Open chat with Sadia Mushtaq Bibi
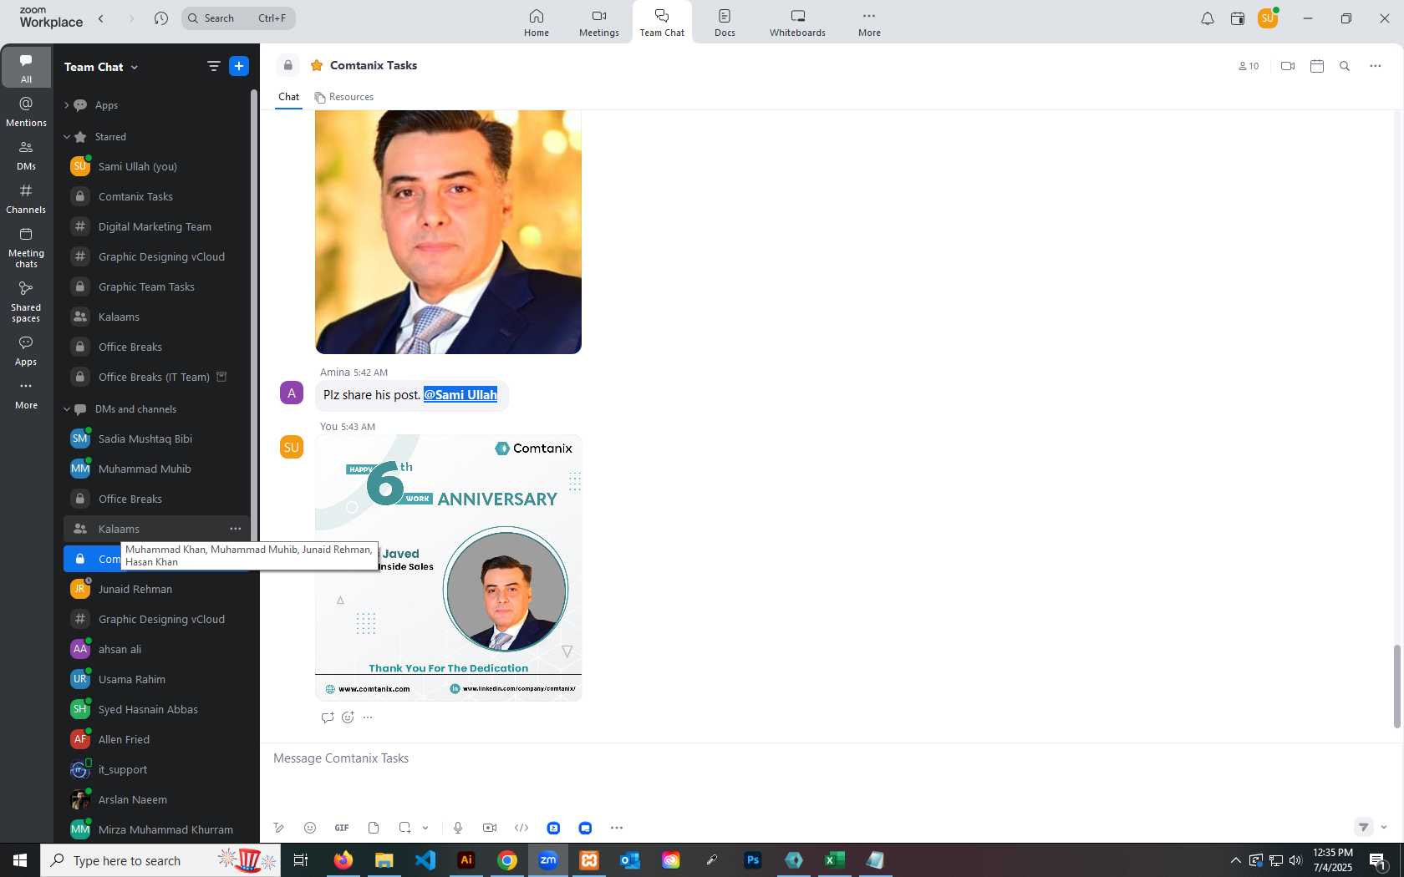The height and width of the screenshot is (877, 1404). [x=155, y=438]
